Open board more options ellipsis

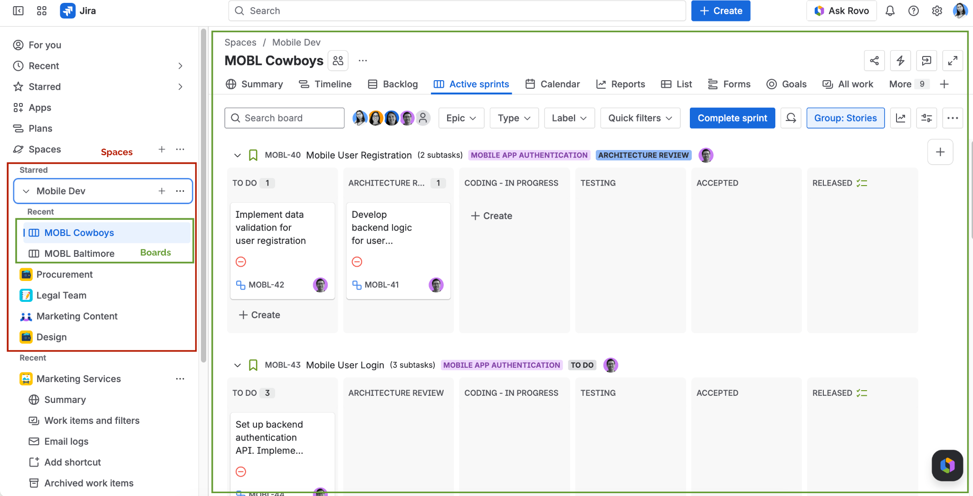coord(953,118)
